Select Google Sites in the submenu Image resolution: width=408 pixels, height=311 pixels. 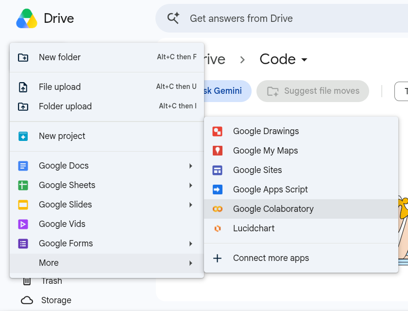coord(301,170)
